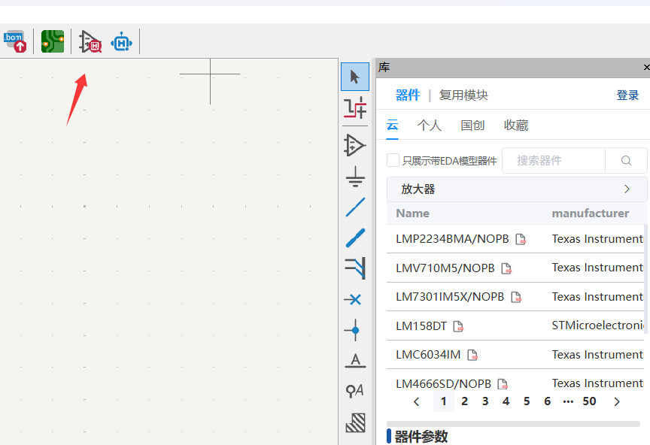
Task: Go to previous page arrow
Action: coord(417,401)
